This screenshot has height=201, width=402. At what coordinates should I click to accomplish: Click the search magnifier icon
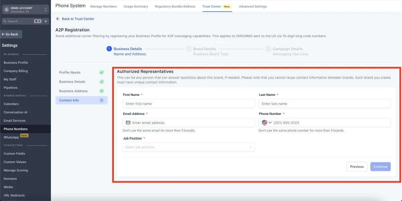(x=5, y=21)
